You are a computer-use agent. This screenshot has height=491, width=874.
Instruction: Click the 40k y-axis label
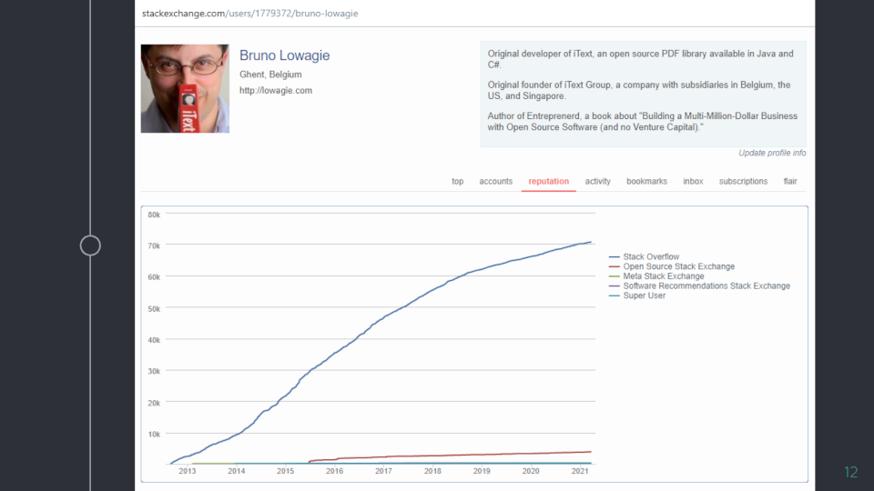[x=154, y=340]
